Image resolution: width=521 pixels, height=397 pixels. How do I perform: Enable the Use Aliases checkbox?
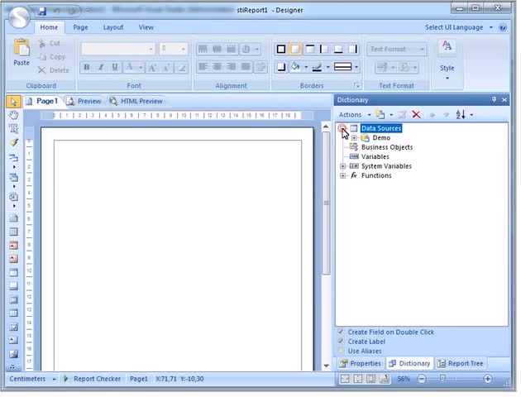(x=341, y=351)
